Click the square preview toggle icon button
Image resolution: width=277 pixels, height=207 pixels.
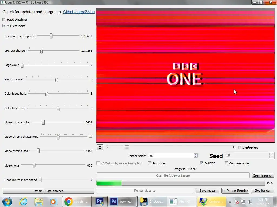pyautogui.click(x=100, y=147)
